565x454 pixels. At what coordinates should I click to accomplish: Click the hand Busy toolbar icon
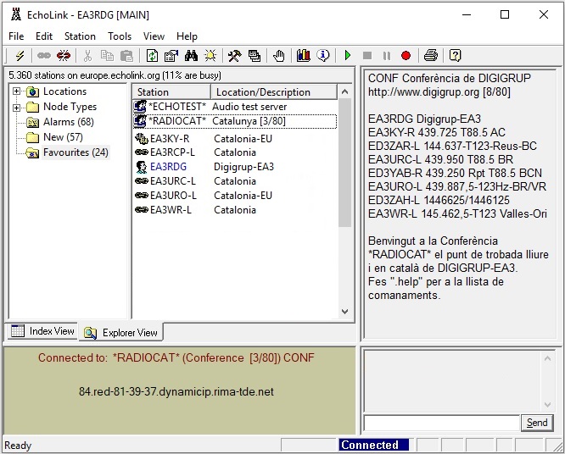click(x=278, y=55)
